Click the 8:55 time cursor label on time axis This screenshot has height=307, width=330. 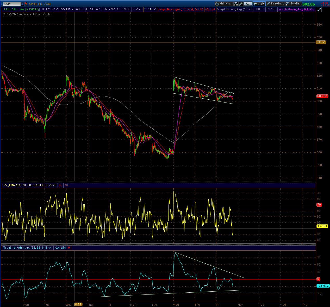click(78, 304)
